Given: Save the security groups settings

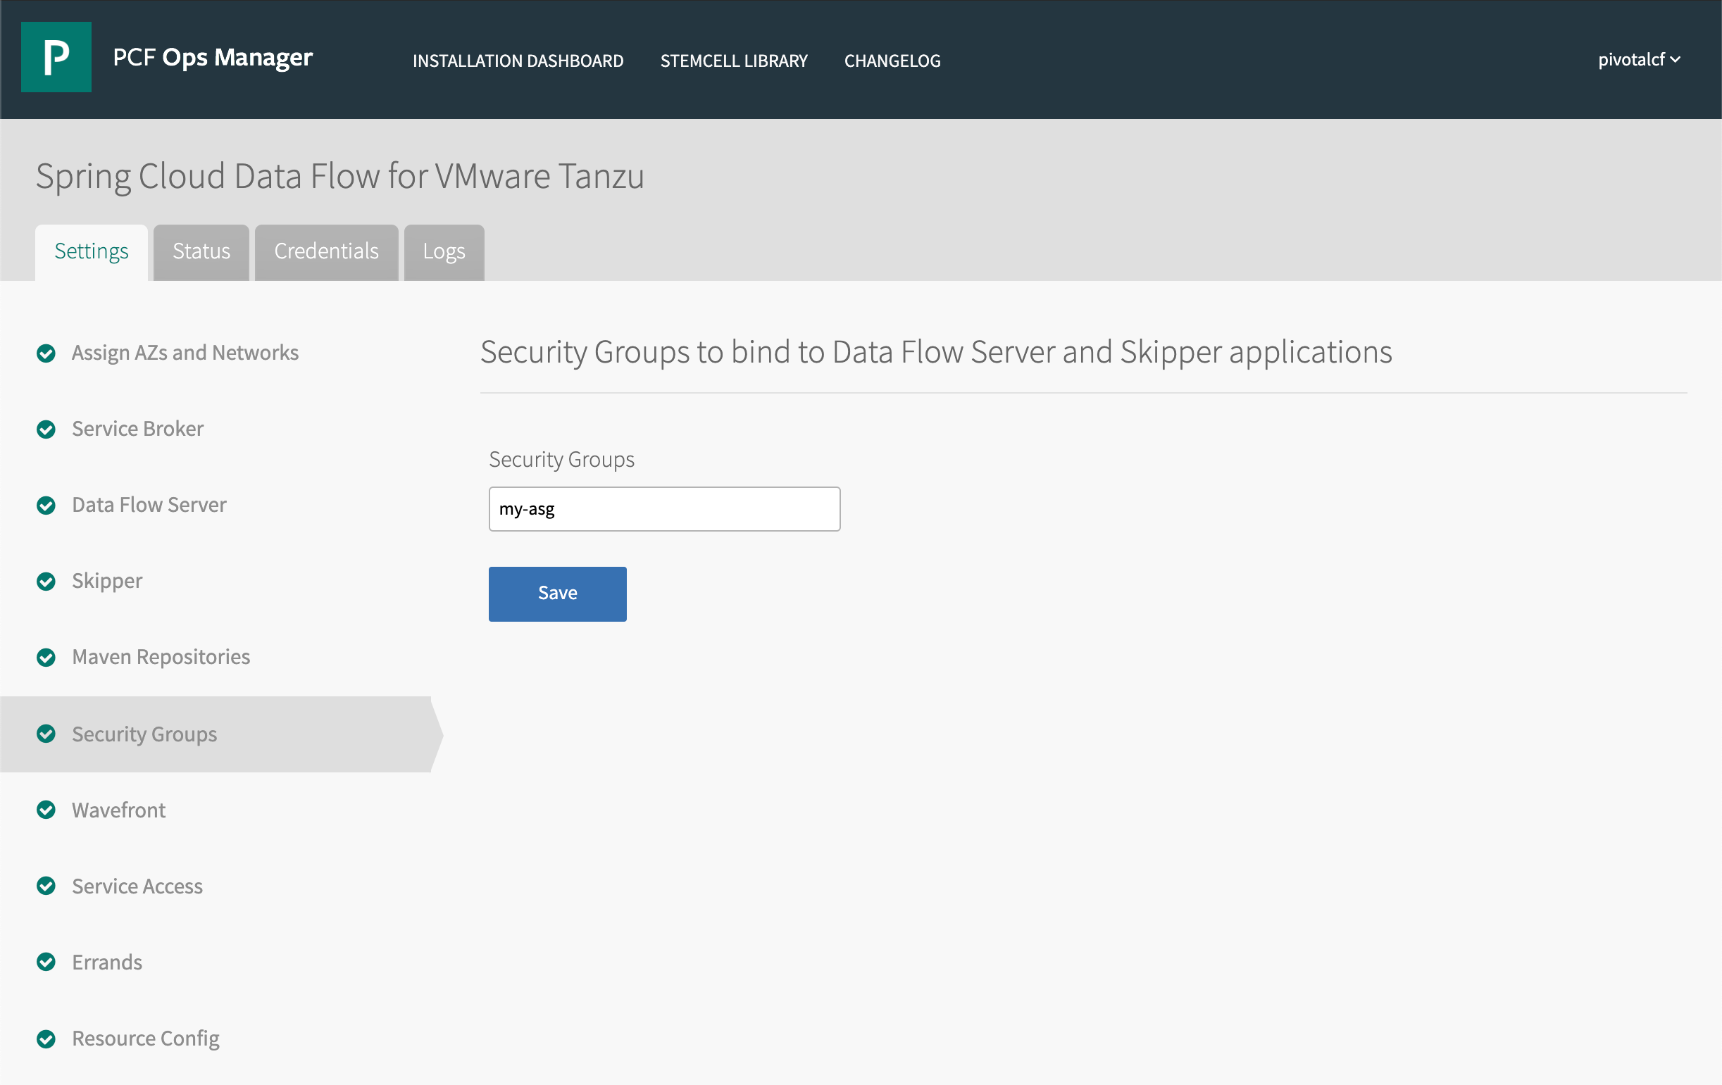Looking at the screenshot, I should (558, 594).
